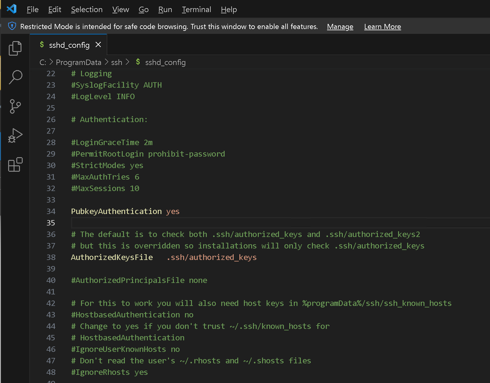Click the Learn More link
Image resolution: width=490 pixels, height=383 pixels.
[382, 27]
